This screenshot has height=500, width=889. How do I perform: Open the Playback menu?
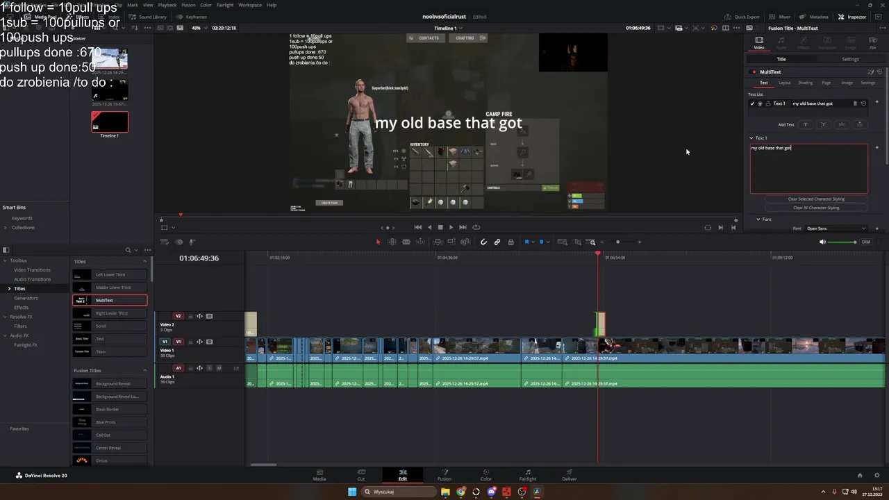[167, 5]
